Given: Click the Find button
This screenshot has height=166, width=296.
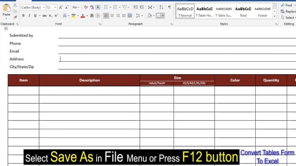Looking at the screenshot, I should [x=287, y=5].
